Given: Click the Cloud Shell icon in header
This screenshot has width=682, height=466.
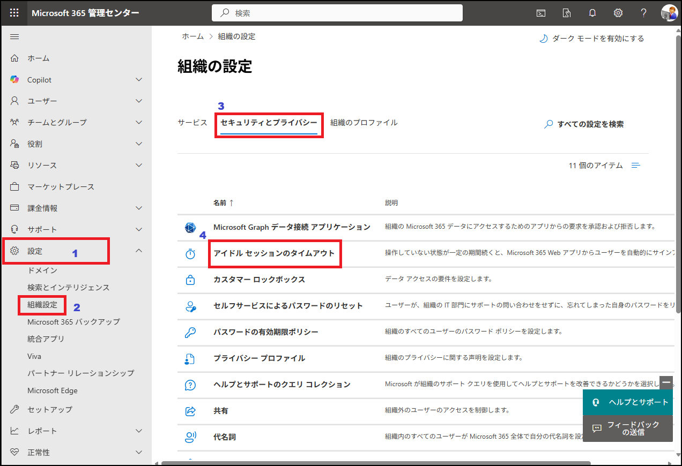Looking at the screenshot, I should [541, 13].
